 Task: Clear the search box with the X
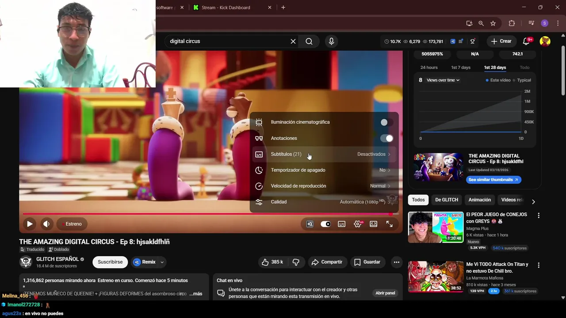click(x=293, y=41)
